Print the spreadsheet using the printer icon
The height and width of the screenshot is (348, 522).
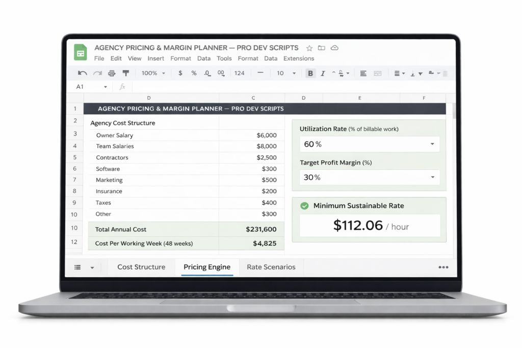coord(112,73)
